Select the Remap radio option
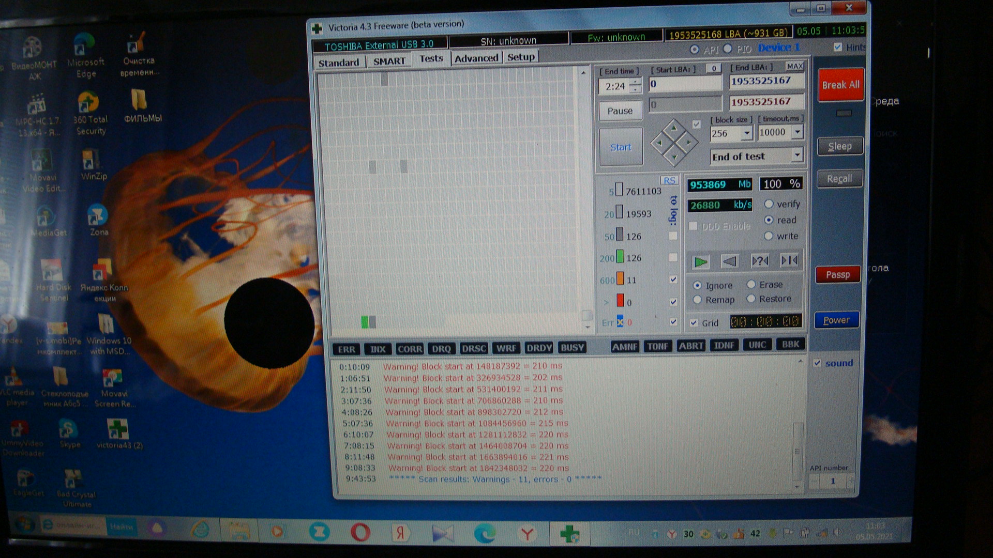 (x=697, y=300)
